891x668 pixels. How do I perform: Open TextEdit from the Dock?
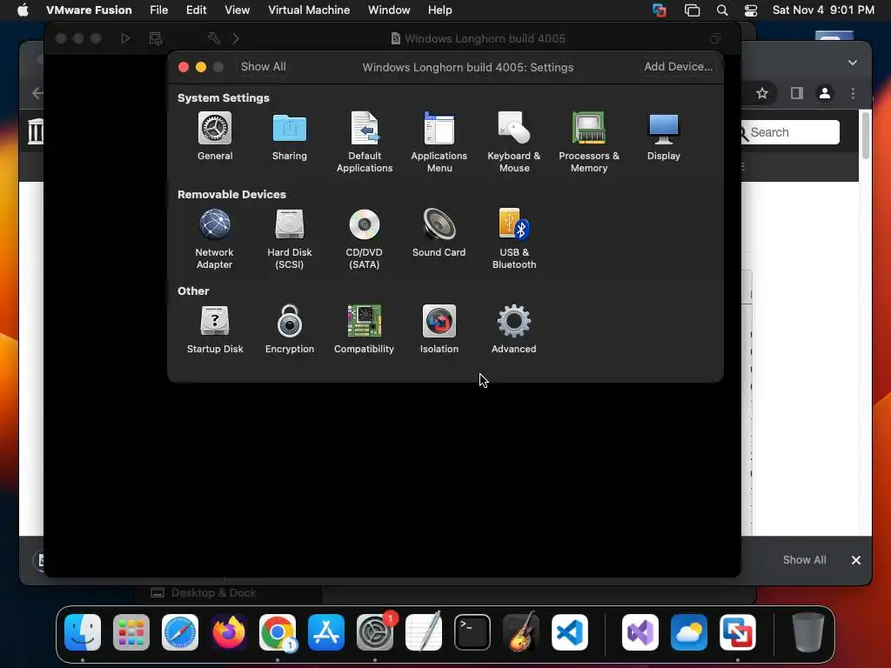(x=424, y=631)
